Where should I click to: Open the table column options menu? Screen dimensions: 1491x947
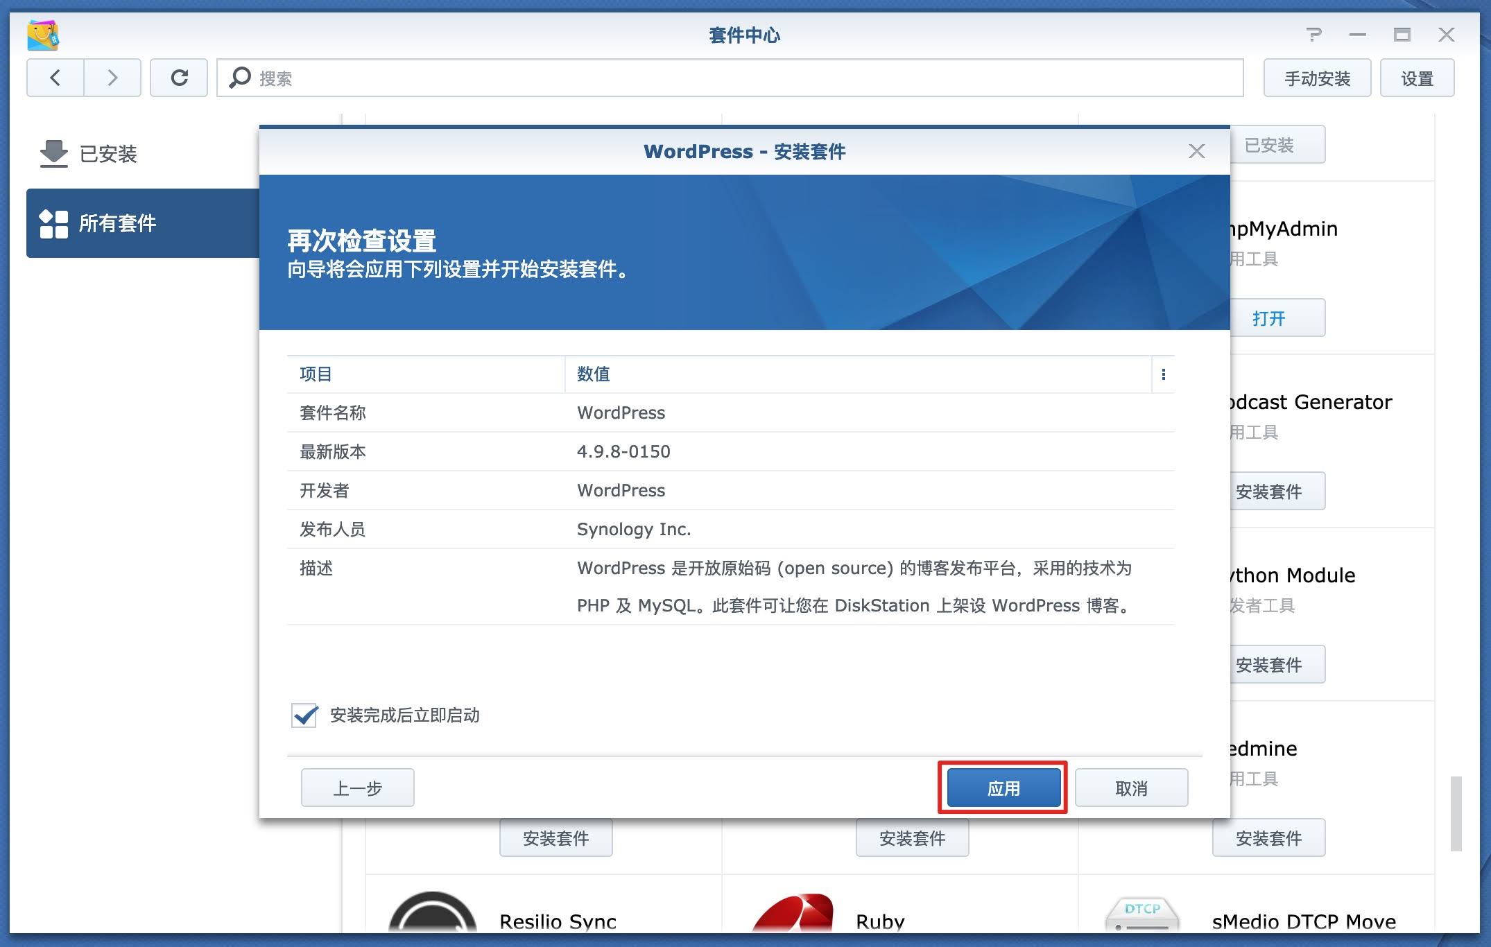click(x=1163, y=374)
